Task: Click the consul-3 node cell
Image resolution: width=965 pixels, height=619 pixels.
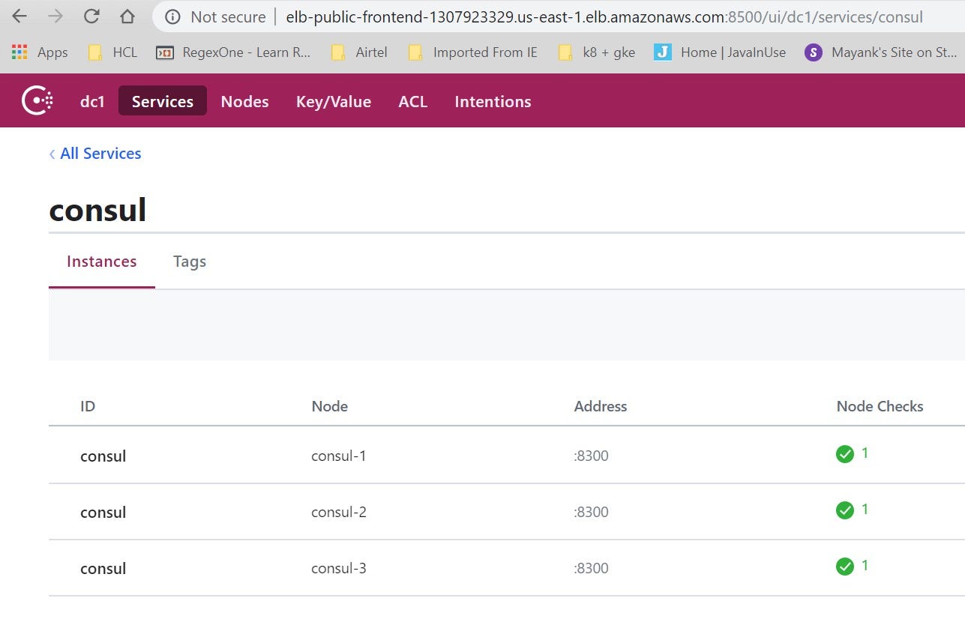Action: point(339,568)
